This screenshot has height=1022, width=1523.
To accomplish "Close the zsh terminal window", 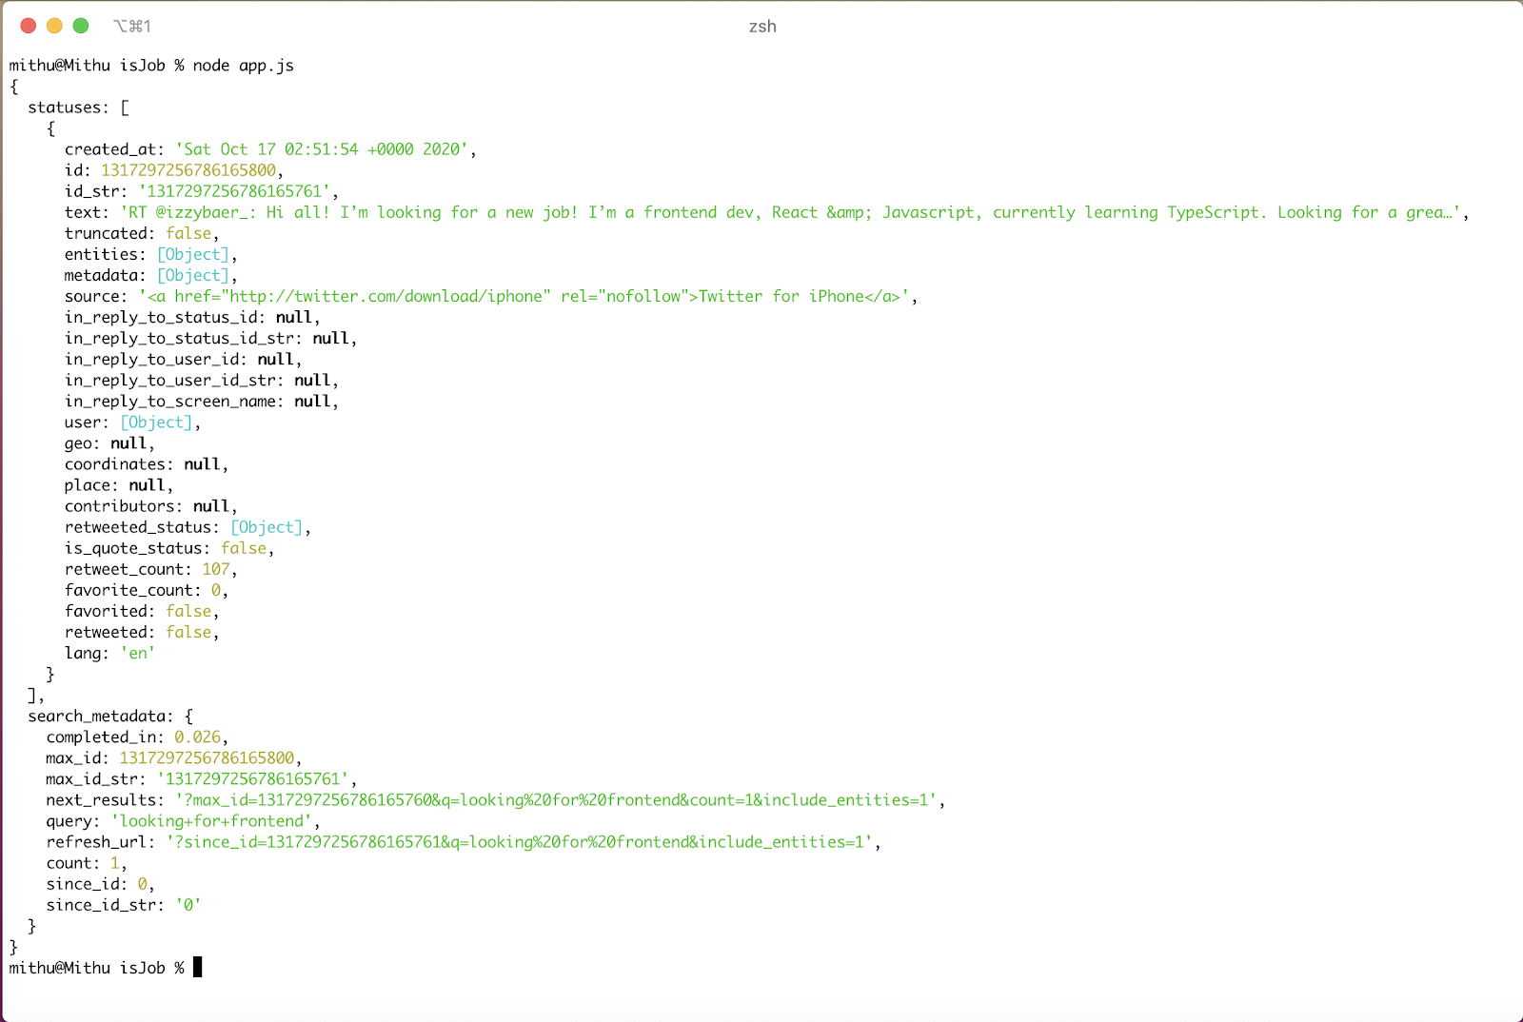I will (x=29, y=26).
